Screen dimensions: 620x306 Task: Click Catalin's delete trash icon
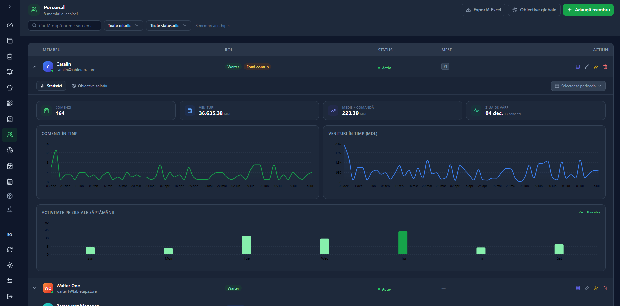point(605,67)
